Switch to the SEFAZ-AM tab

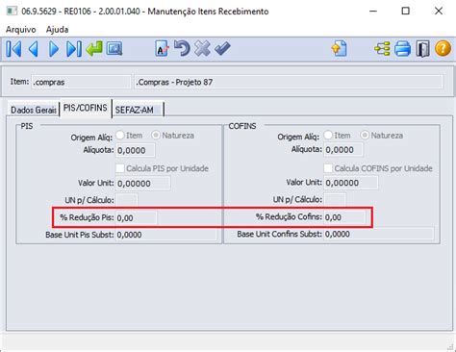pyautogui.click(x=138, y=110)
